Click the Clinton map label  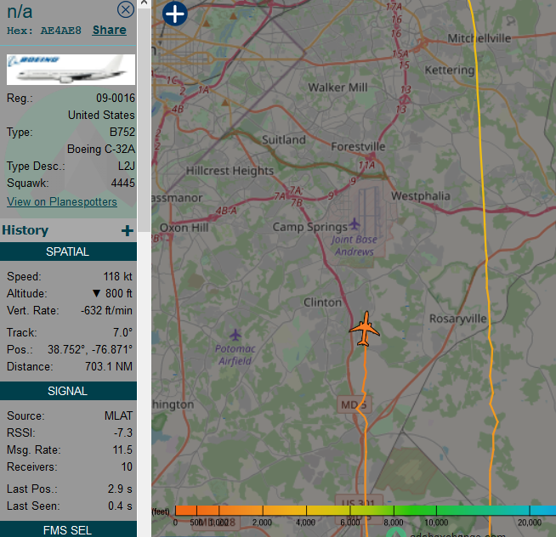point(323,302)
